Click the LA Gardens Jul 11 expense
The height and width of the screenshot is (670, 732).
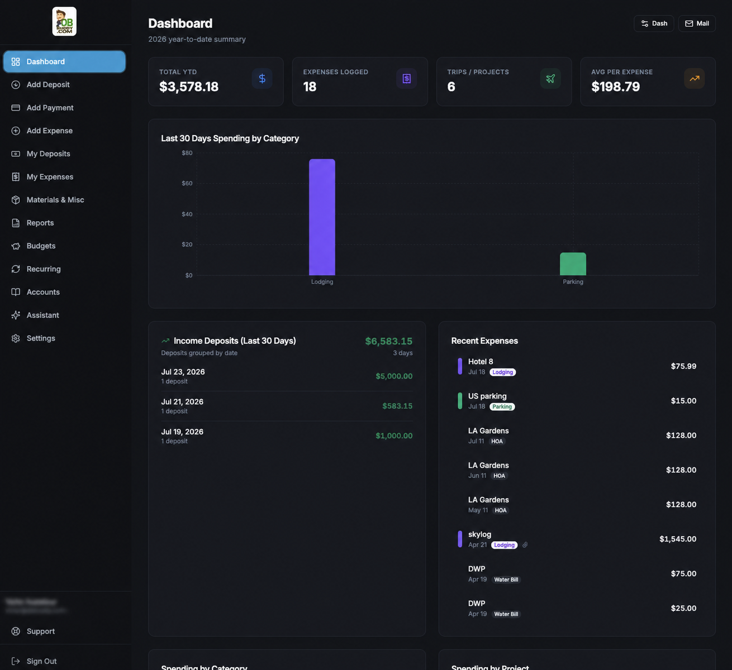coord(577,435)
